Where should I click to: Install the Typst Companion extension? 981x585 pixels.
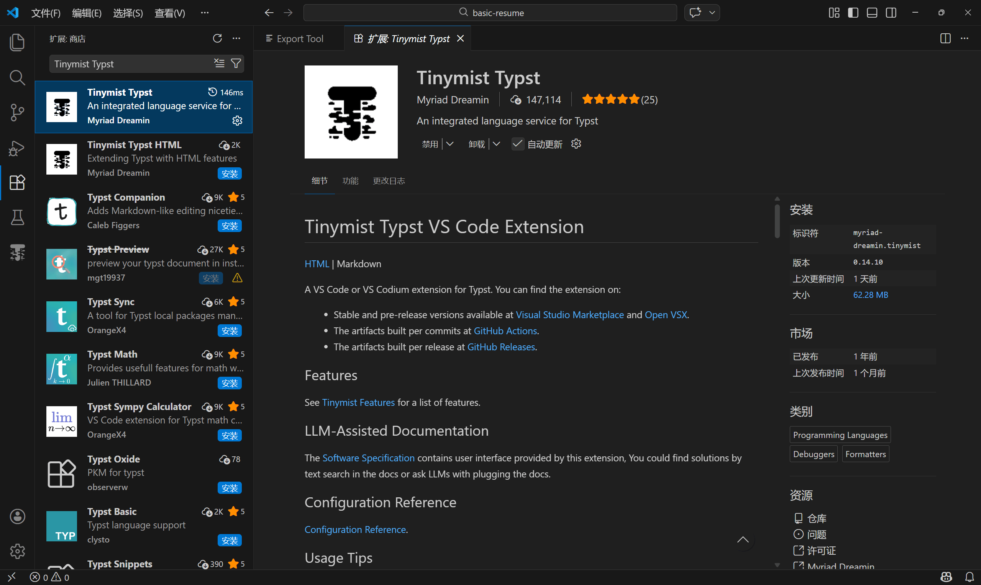(x=230, y=226)
